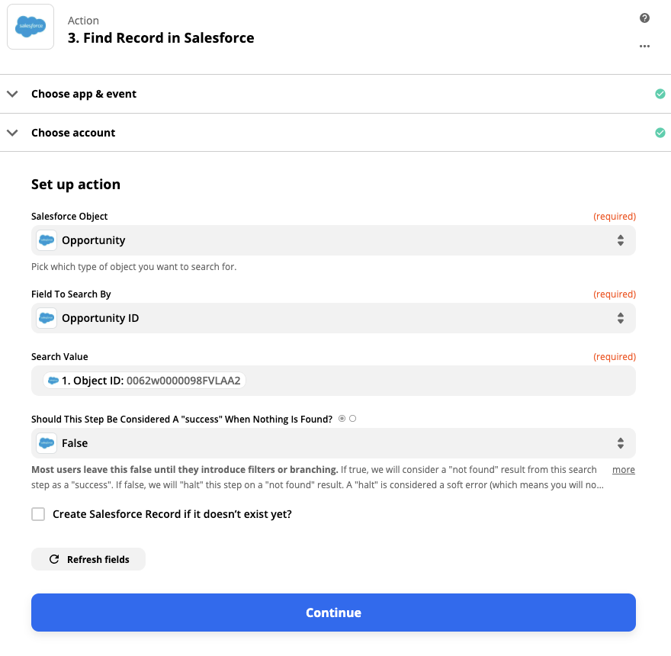The height and width of the screenshot is (656, 671).
Task: Click the Salesforce icon in False field
Action: 47,443
